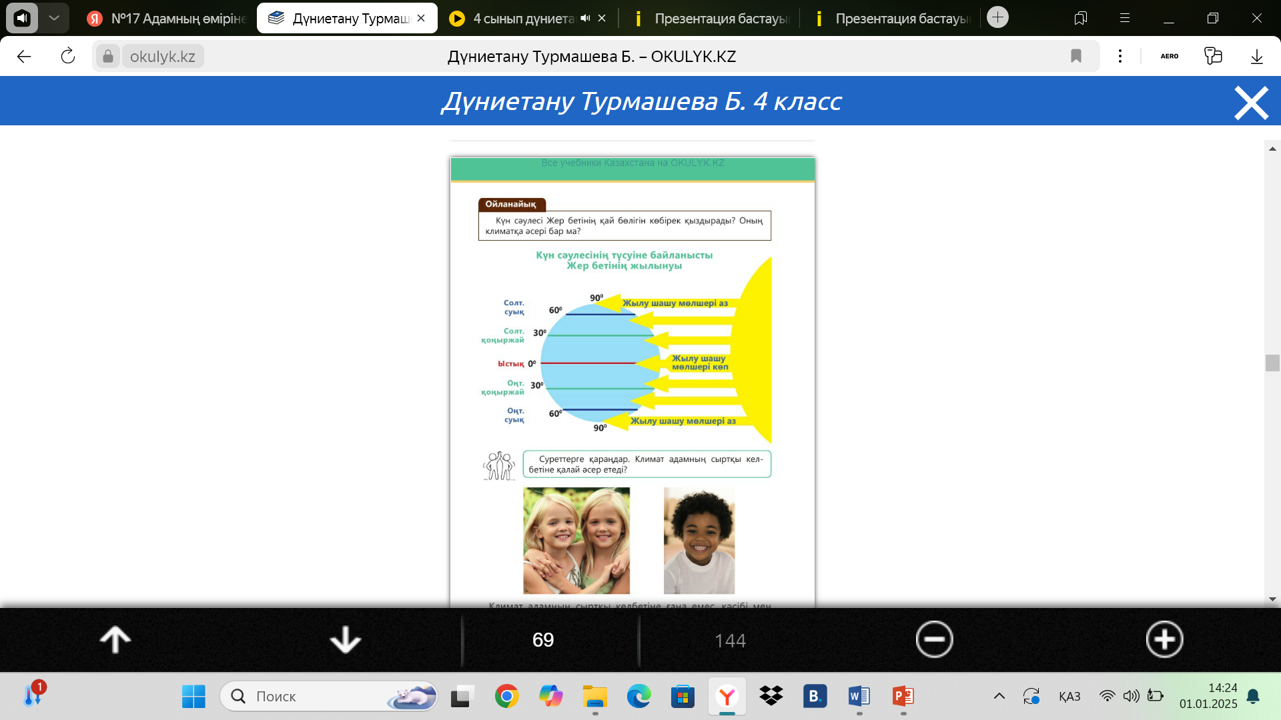Go to previous page with up arrow
Image resolution: width=1281 pixels, height=720 pixels.
click(115, 640)
